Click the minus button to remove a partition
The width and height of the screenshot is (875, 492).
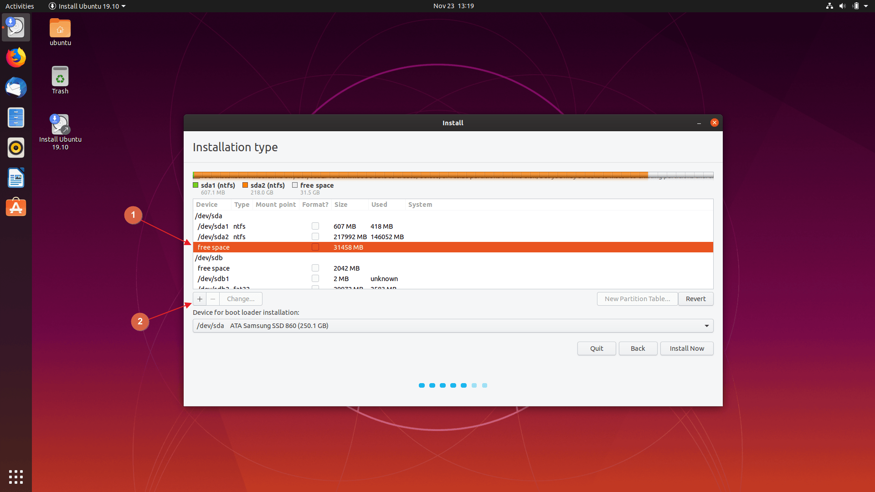[213, 299]
